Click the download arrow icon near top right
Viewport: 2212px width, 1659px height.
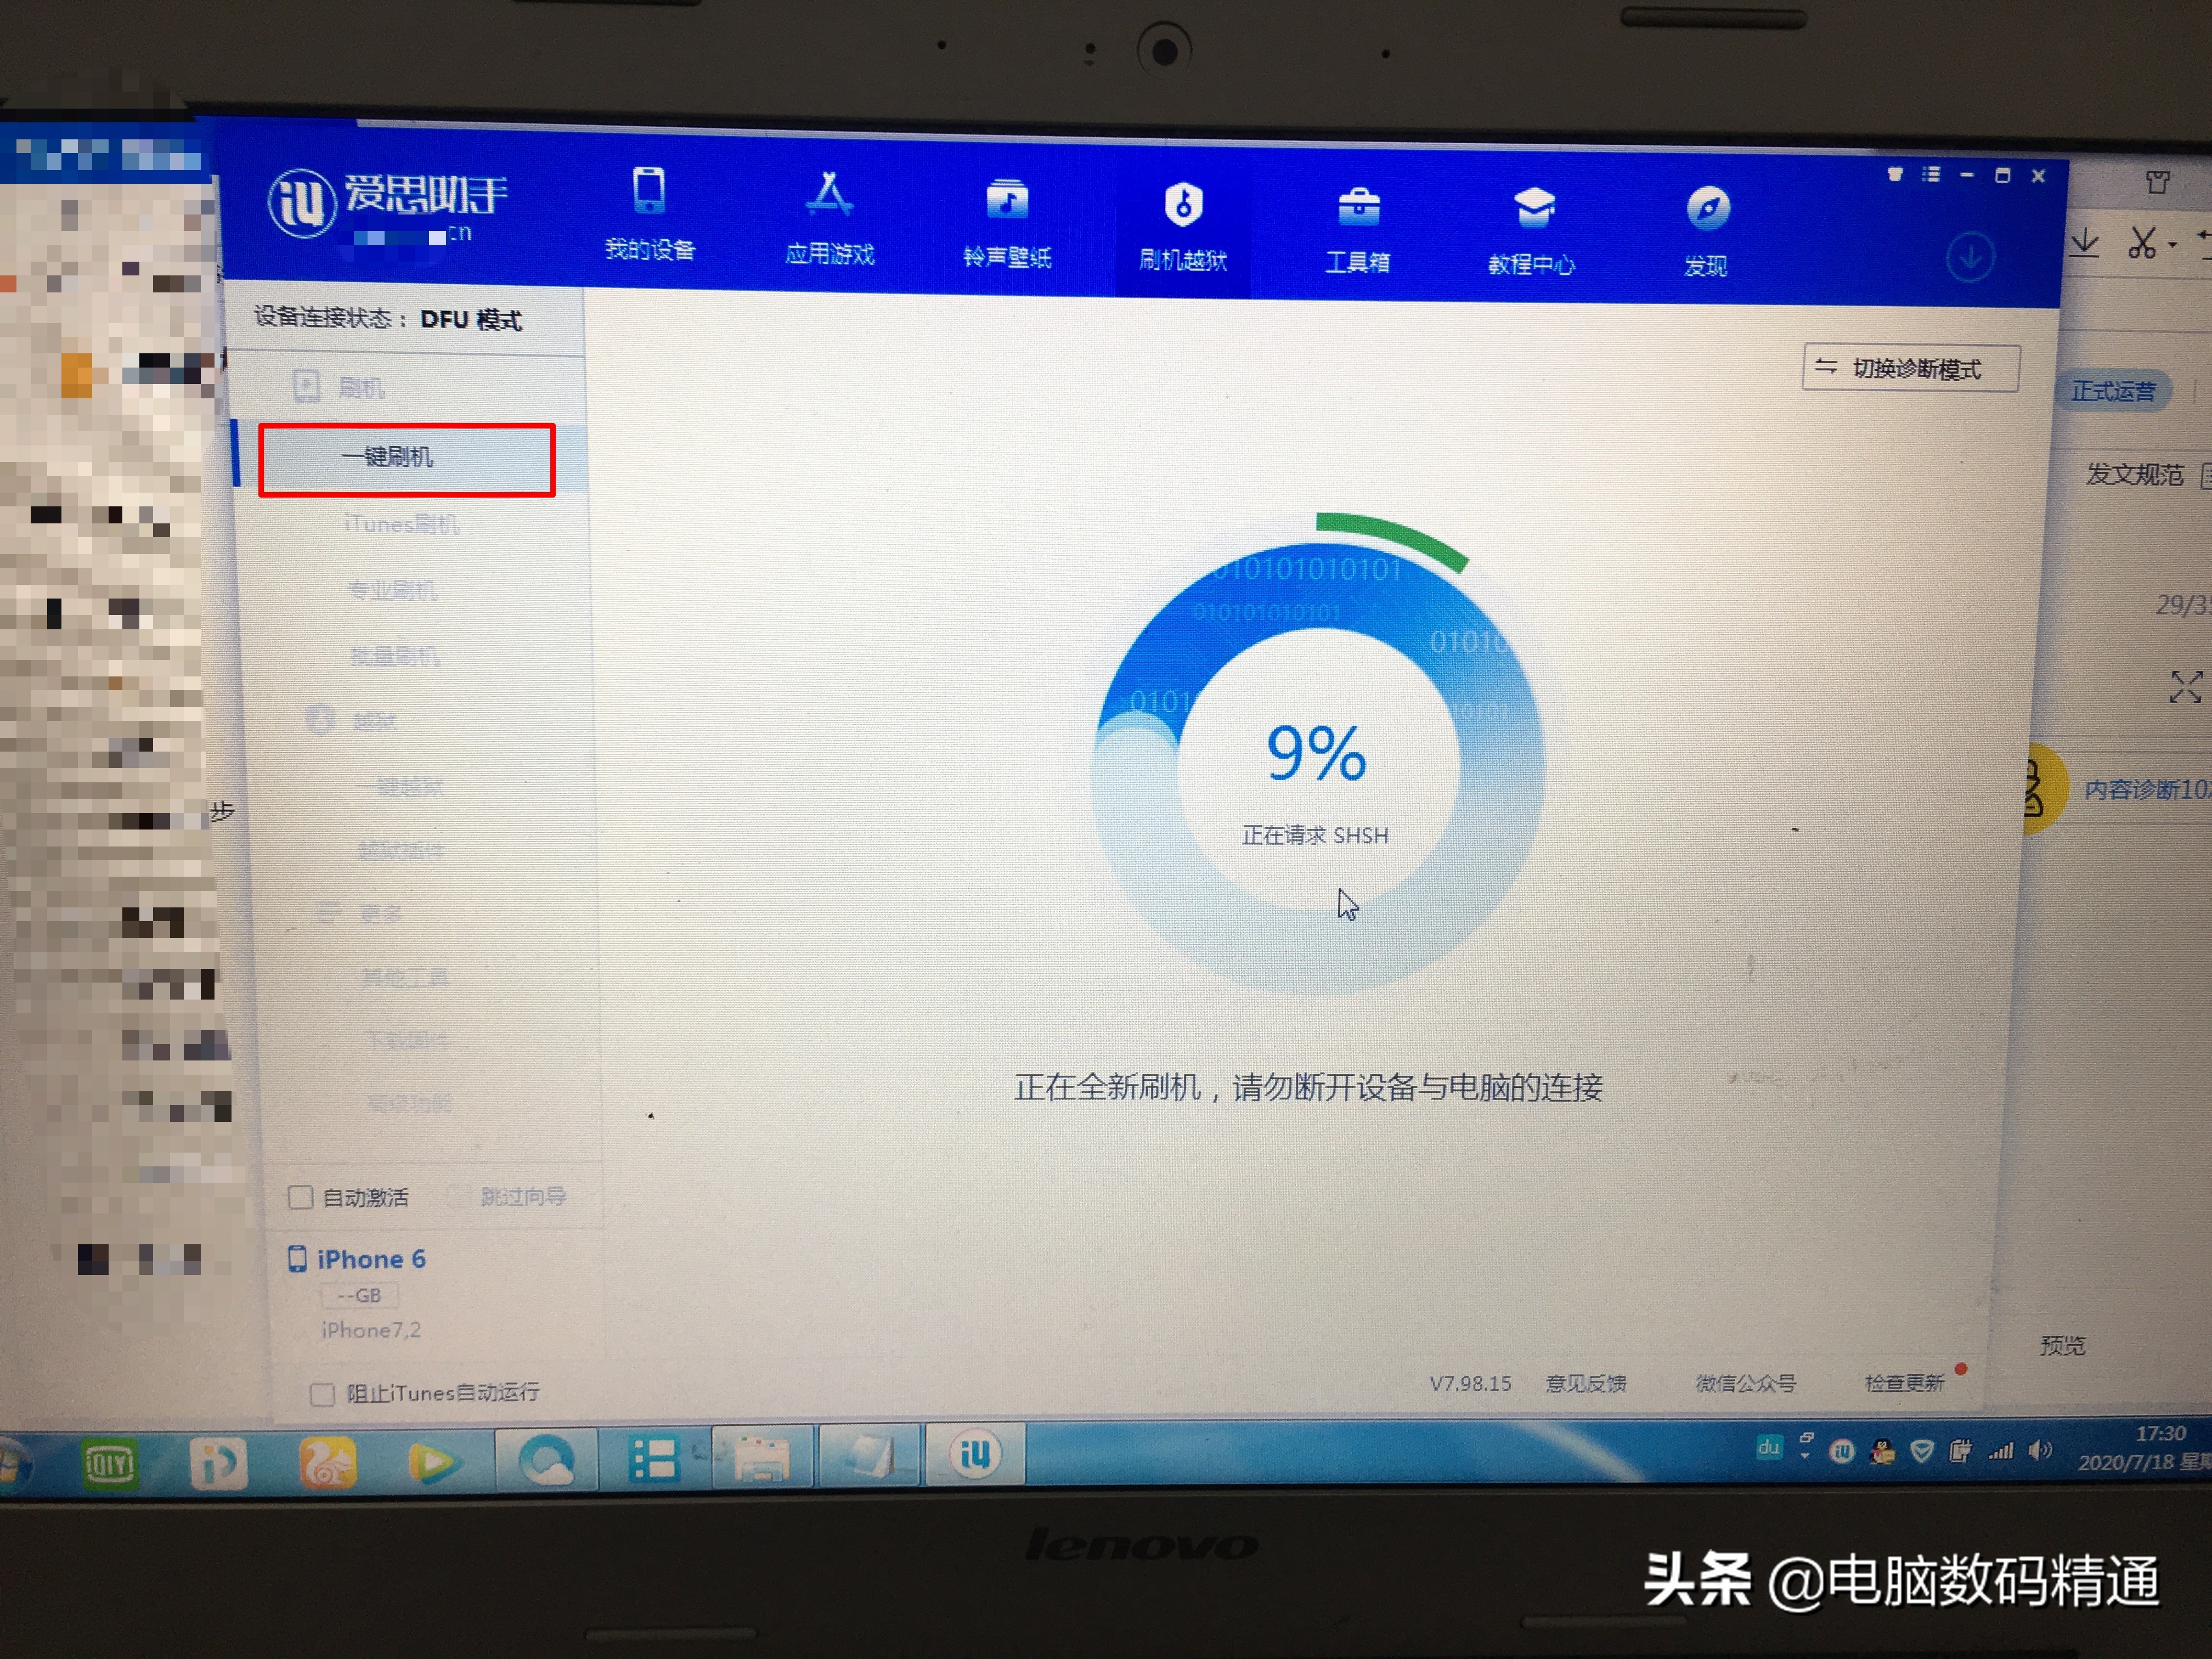coord(1969,256)
